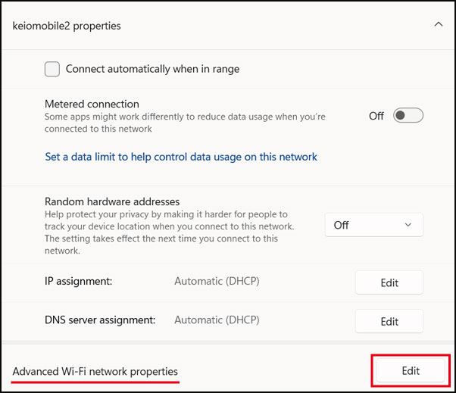Viewport: 456px width, 393px height.
Task: Click the metered connection description text
Action: pos(185,123)
